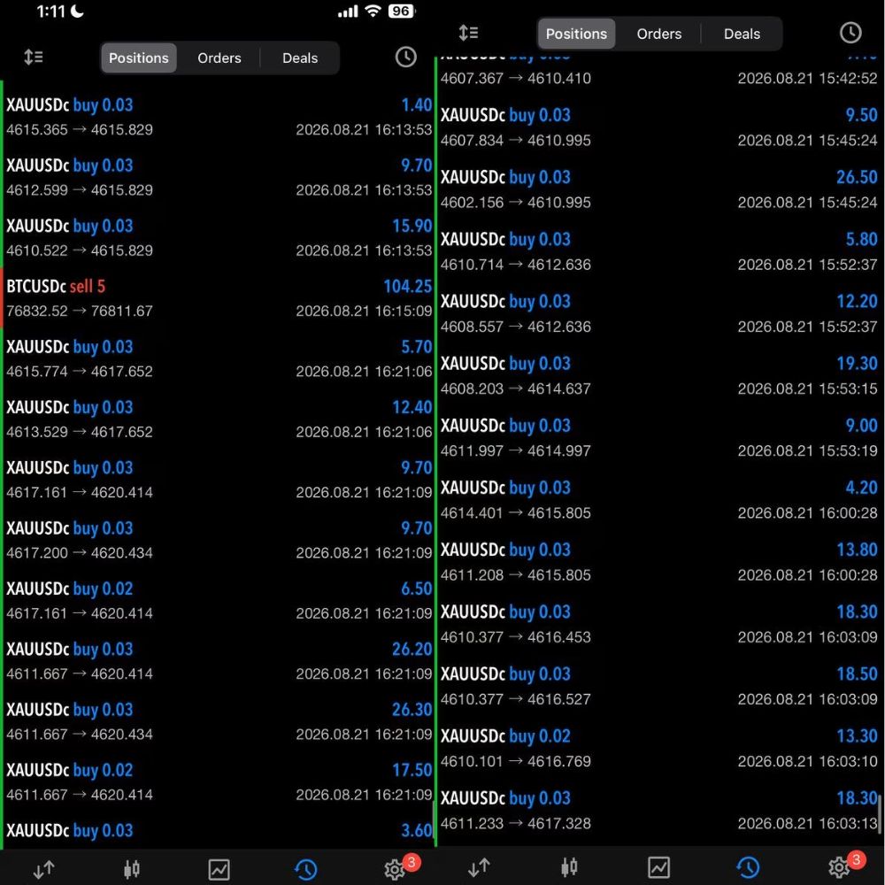Open position 4608.557 → 4612.636
Viewport: 885px width, 885px height.
click(660, 313)
